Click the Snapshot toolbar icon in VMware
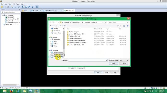Screen dimensions: 167x93 click(13, 7)
